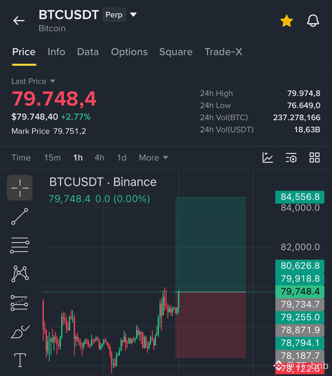Click the 78,187.7 grey price label

(300, 356)
